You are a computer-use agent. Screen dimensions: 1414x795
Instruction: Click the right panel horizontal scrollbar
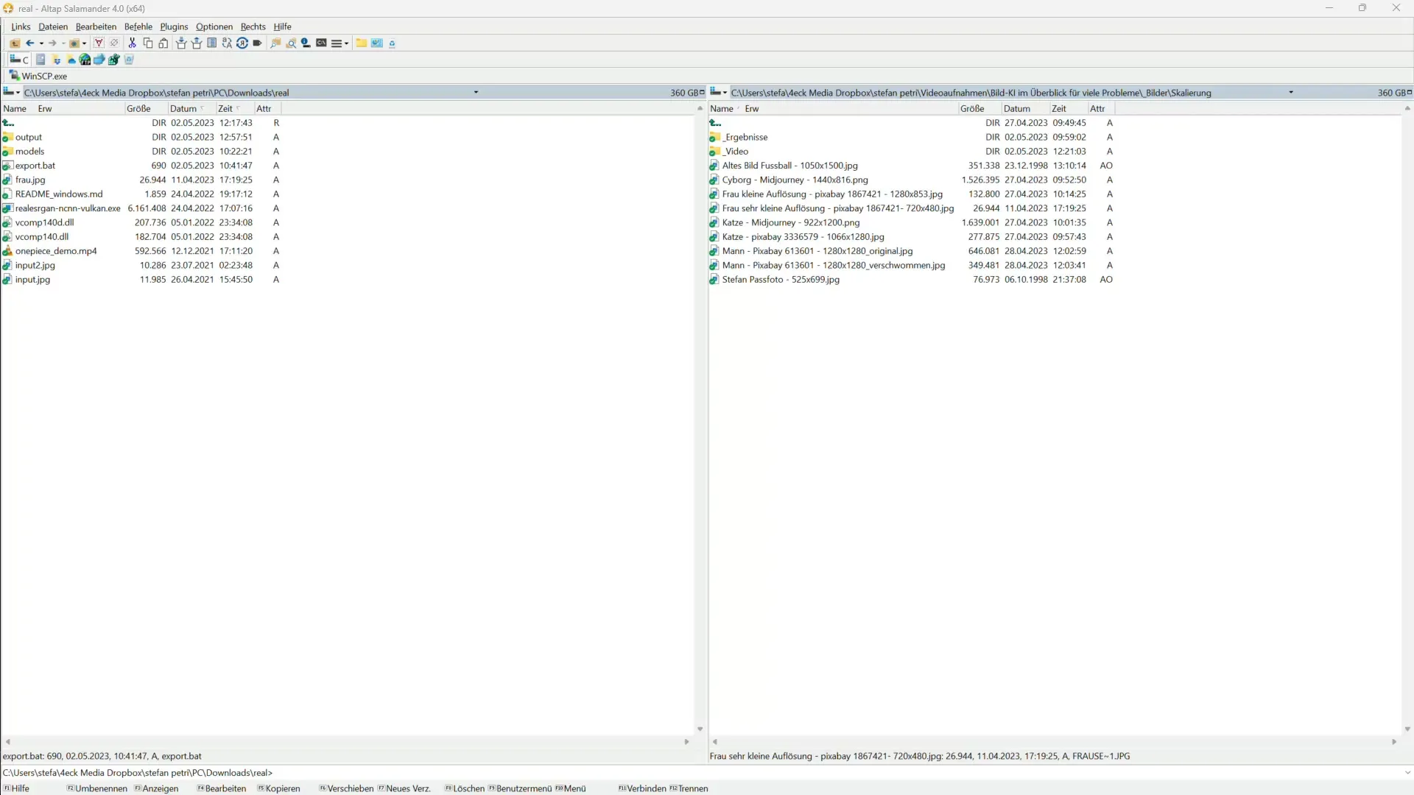point(1054,742)
